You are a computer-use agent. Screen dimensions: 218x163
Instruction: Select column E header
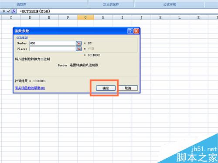(x=49, y=17)
